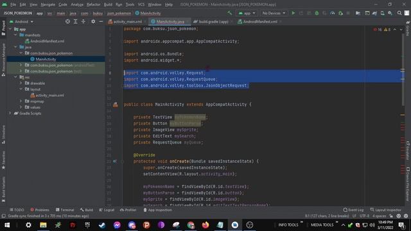
Task: Click the Debug app bug icon
Action: click(317, 13)
